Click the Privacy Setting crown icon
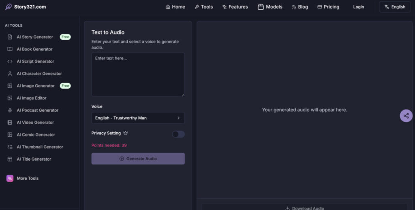The image size is (415, 210). (x=126, y=133)
